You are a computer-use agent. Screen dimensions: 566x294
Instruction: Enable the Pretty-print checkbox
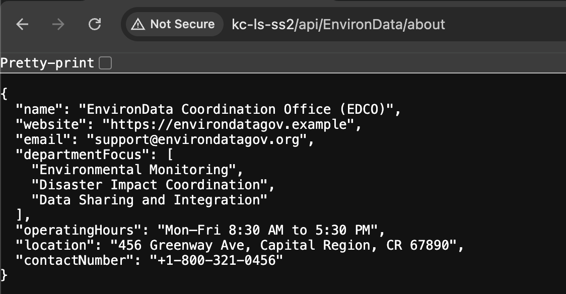tap(105, 63)
